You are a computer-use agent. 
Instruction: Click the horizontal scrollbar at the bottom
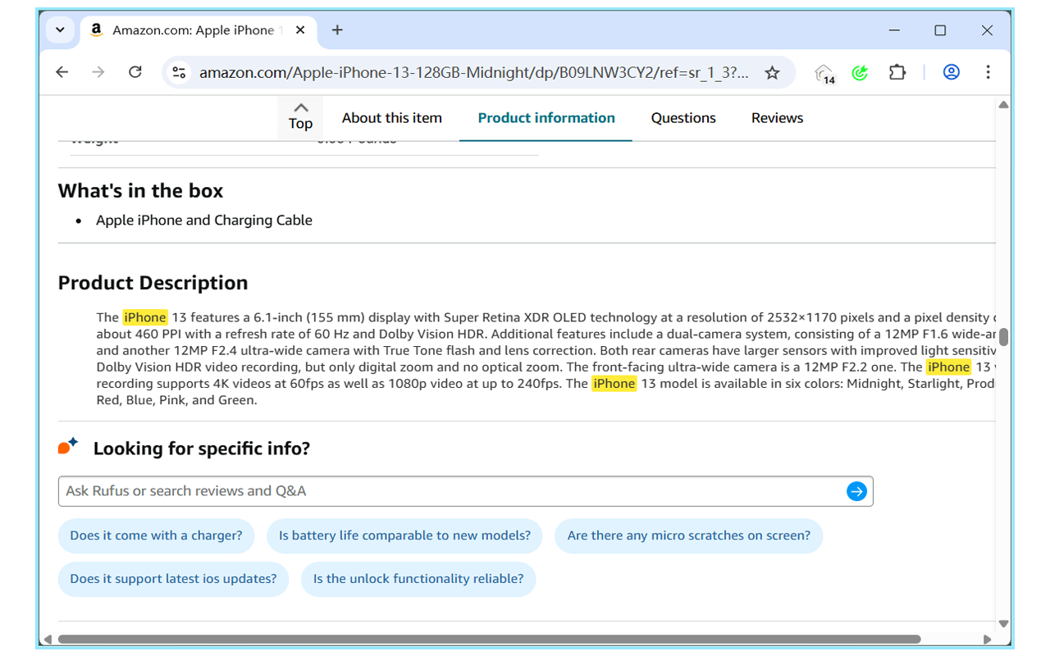[x=489, y=640]
